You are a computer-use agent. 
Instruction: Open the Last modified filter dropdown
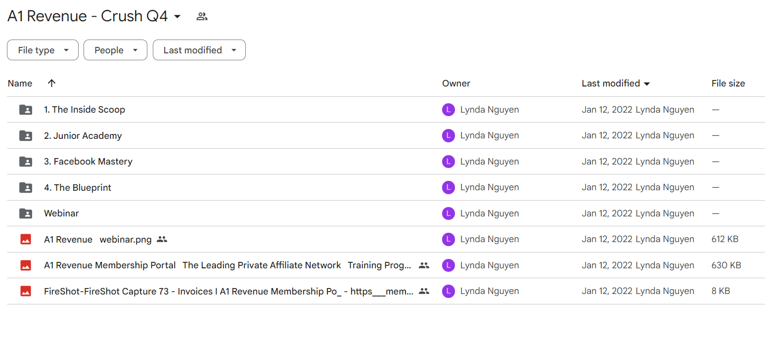tap(199, 50)
